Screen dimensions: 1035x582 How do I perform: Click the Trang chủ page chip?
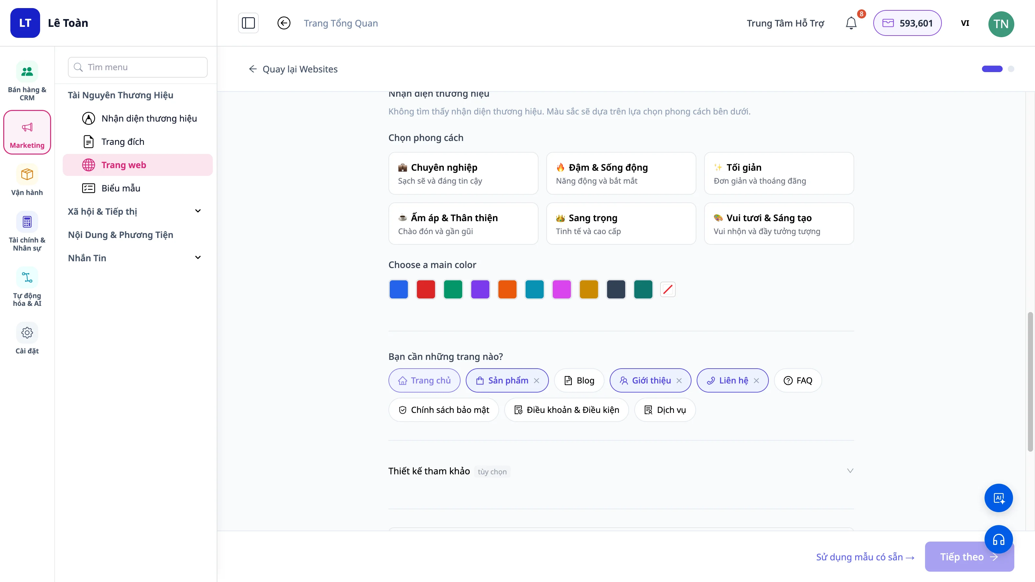(424, 380)
